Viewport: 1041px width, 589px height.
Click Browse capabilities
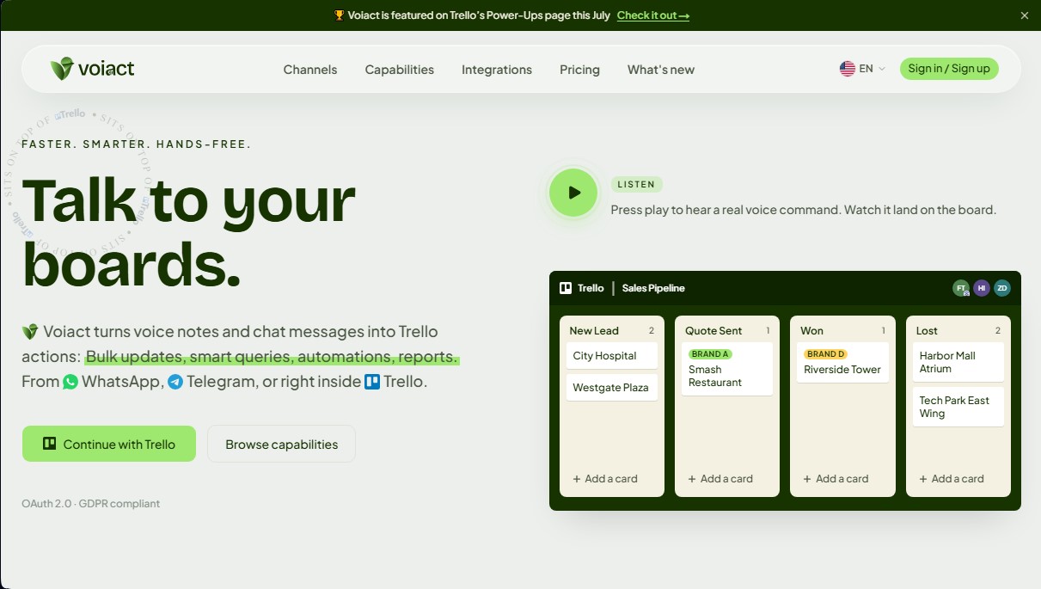(281, 444)
